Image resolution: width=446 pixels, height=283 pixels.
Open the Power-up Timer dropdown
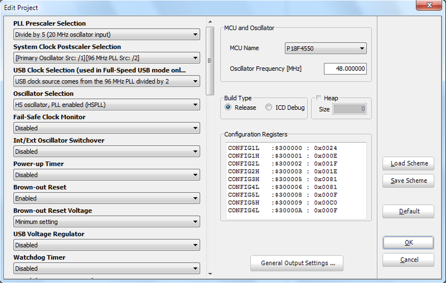pos(107,175)
